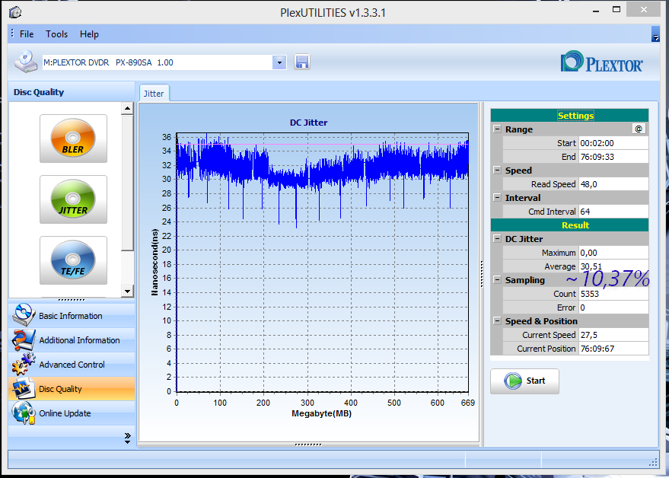
Task: Open Advanced Control section
Action: (72, 365)
